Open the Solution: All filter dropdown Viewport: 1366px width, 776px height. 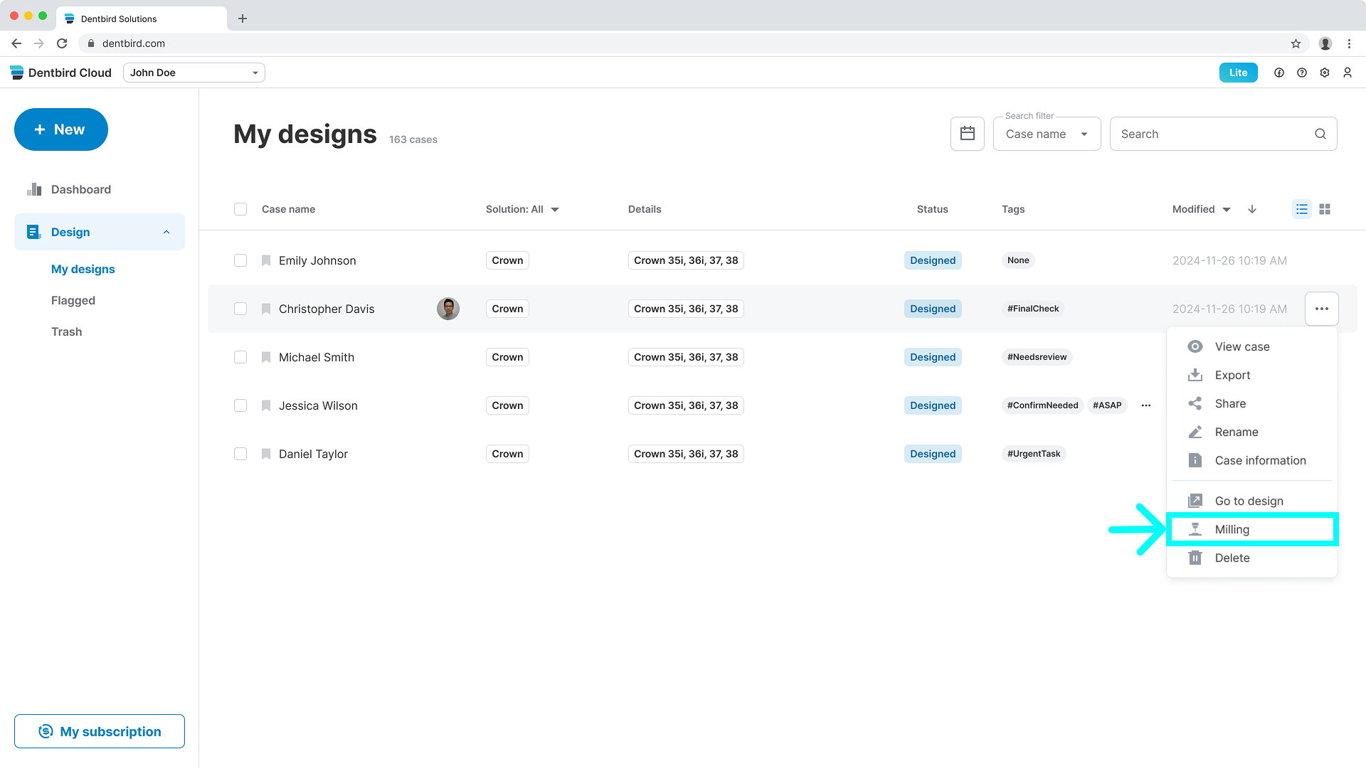click(522, 209)
